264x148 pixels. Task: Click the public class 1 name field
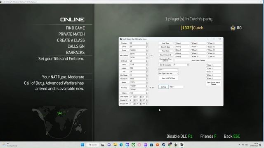point(182,43)
